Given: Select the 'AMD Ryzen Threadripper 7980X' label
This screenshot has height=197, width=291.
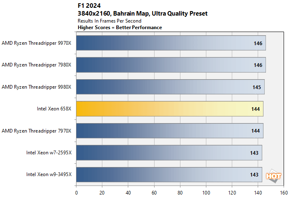Looking at the screenshot, I should point(37,65).
